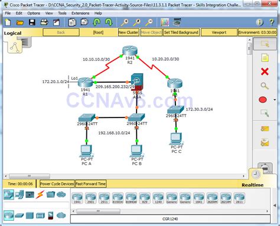The image size is (280, 226).
Task: Expand the shape drawing dropdown arrow
Action: [x=275, y=100]
